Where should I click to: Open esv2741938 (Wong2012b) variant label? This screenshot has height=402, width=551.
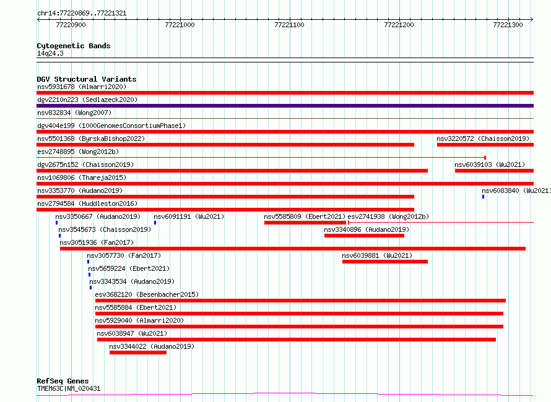pyautogui.click(x=388, y=216)
